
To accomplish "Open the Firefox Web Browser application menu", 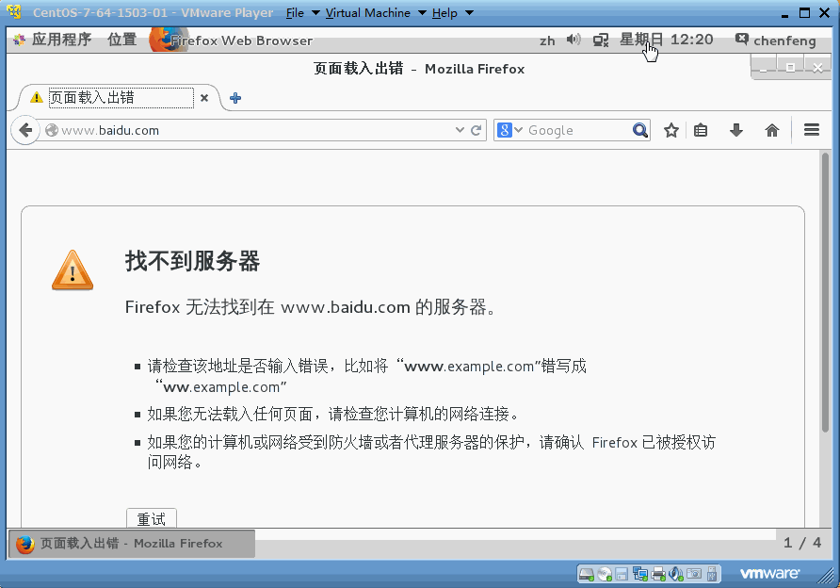I will (231, 41).
